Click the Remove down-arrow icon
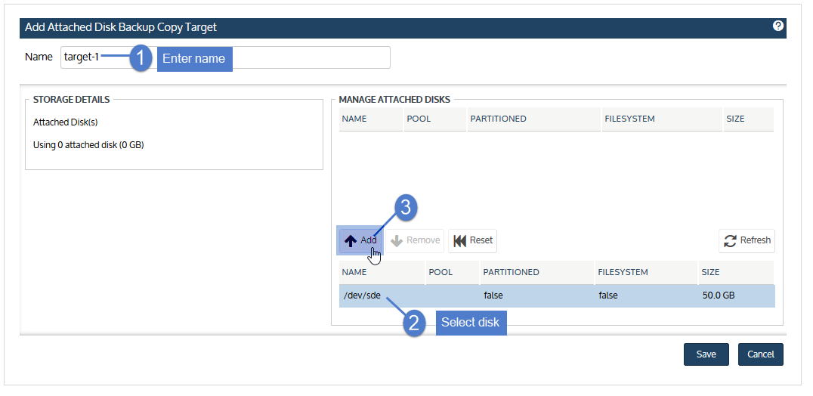 tap(397, 241)
